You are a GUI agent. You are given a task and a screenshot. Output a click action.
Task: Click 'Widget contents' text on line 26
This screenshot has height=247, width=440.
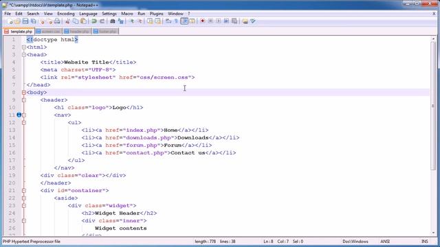121,228
